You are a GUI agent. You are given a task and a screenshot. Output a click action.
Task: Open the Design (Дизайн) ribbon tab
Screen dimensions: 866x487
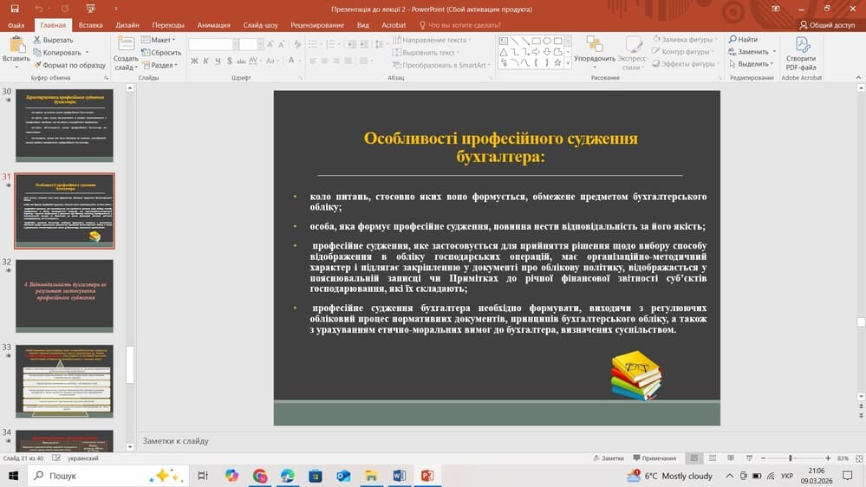point(127,25)
